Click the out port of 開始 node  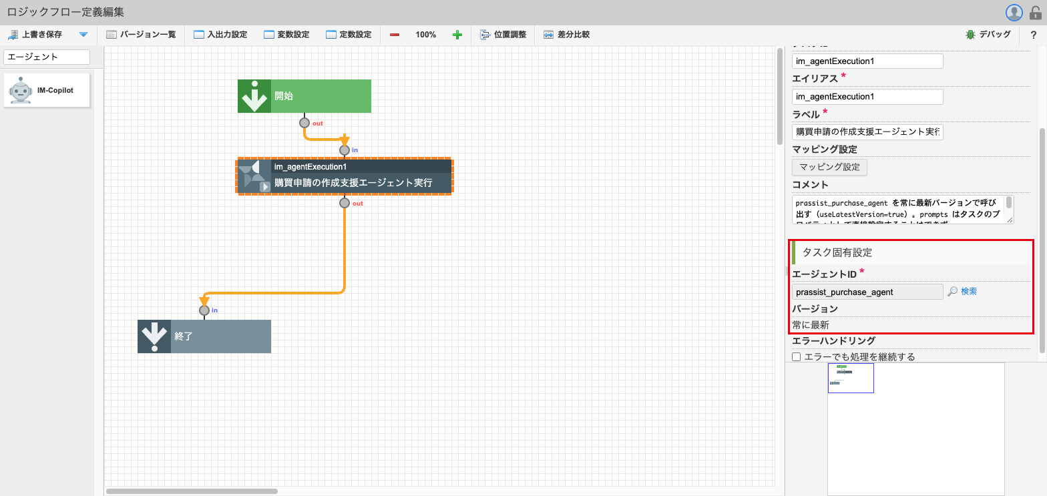tap(304, 123)
